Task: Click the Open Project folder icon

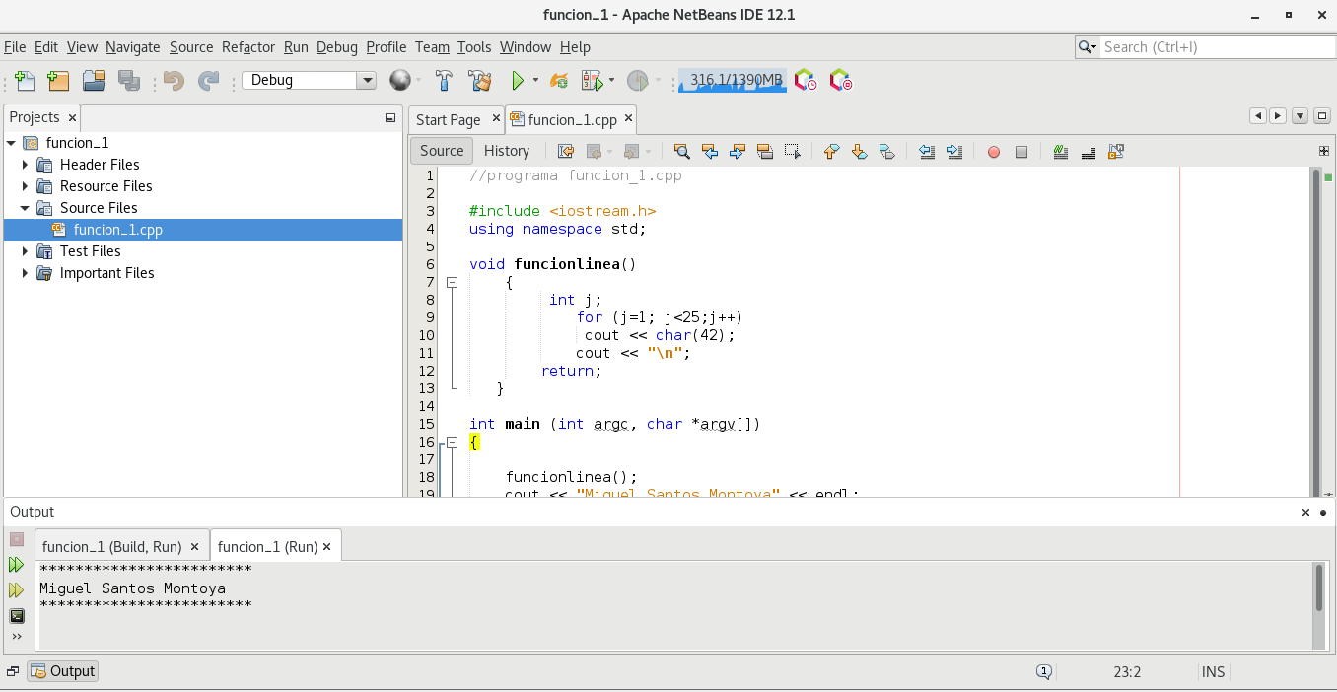Action: pyautogui.click(x=94, y=81)
